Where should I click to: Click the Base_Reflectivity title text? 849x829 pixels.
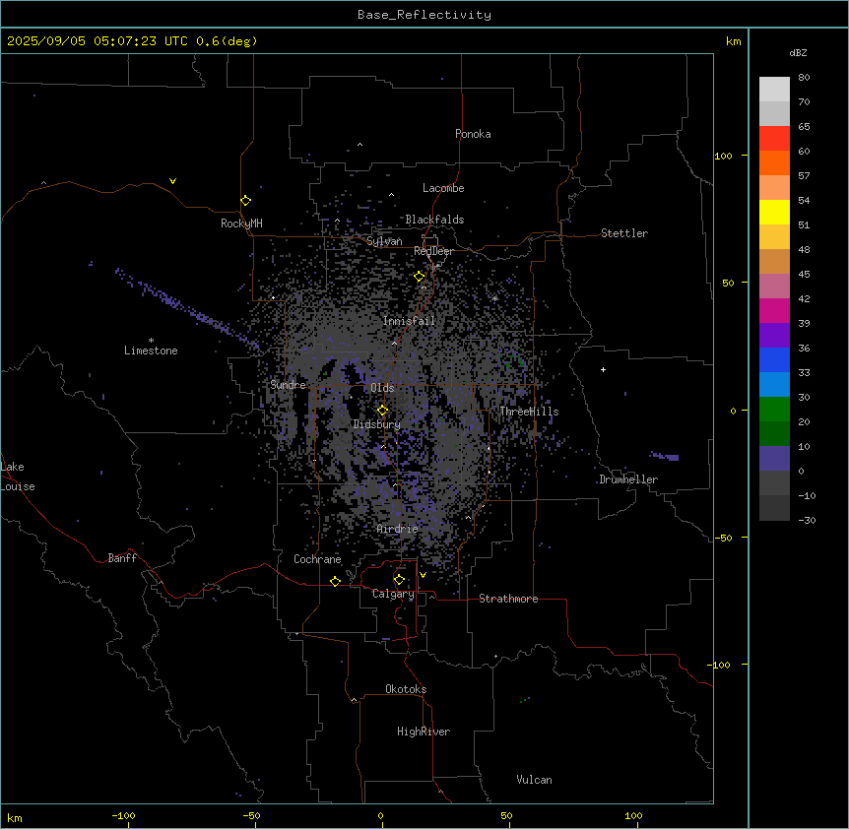[424, 15]
